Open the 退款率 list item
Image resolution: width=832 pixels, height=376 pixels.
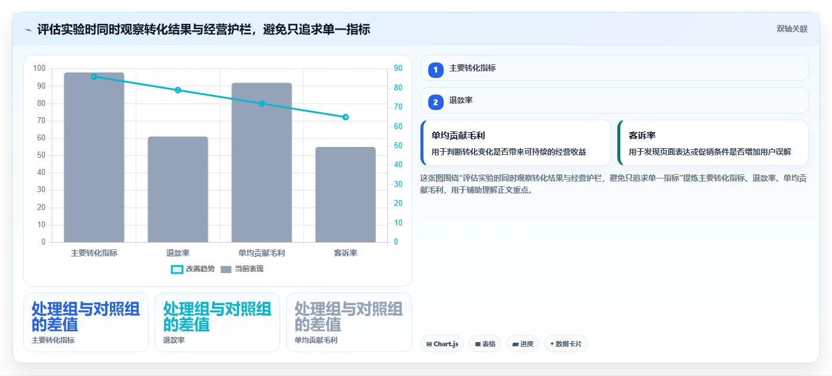coord(614,101)
